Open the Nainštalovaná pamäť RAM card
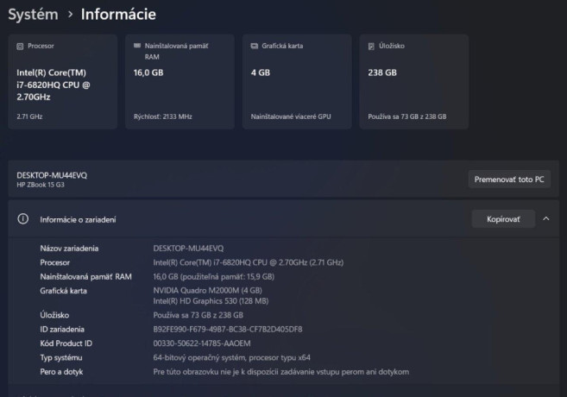Image resolution: width=567 pixels, height=397 pixels. tap(180, 81)
